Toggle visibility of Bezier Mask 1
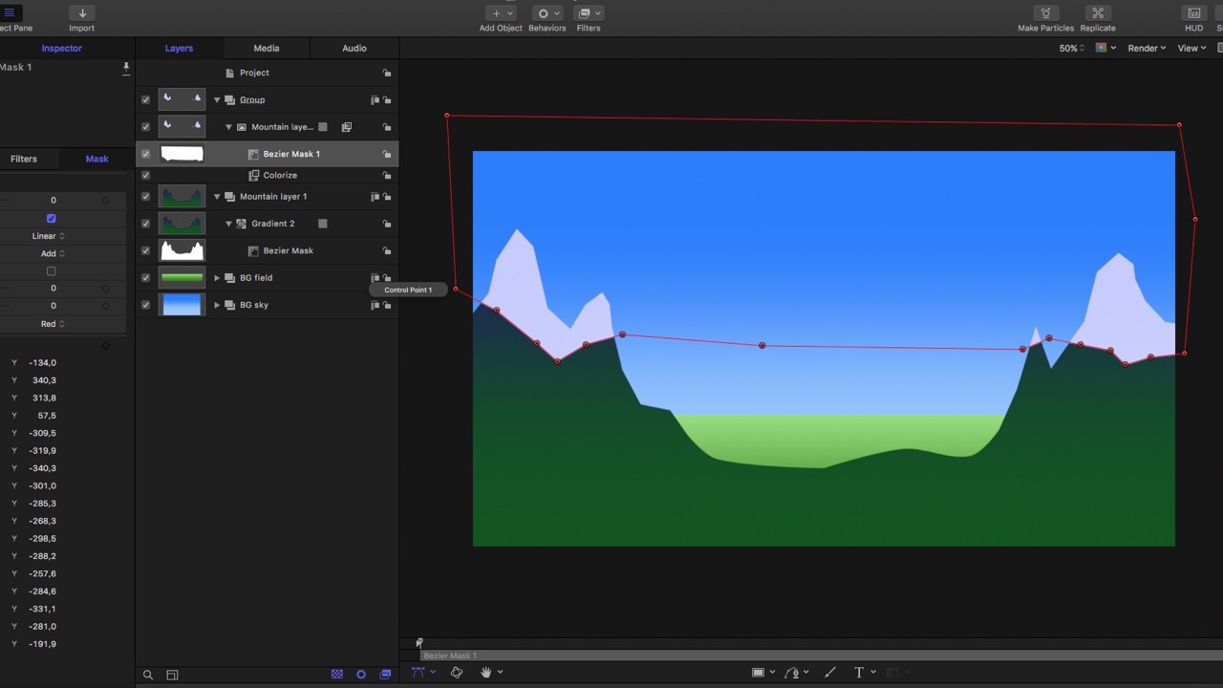 click(x=145, y=154)
